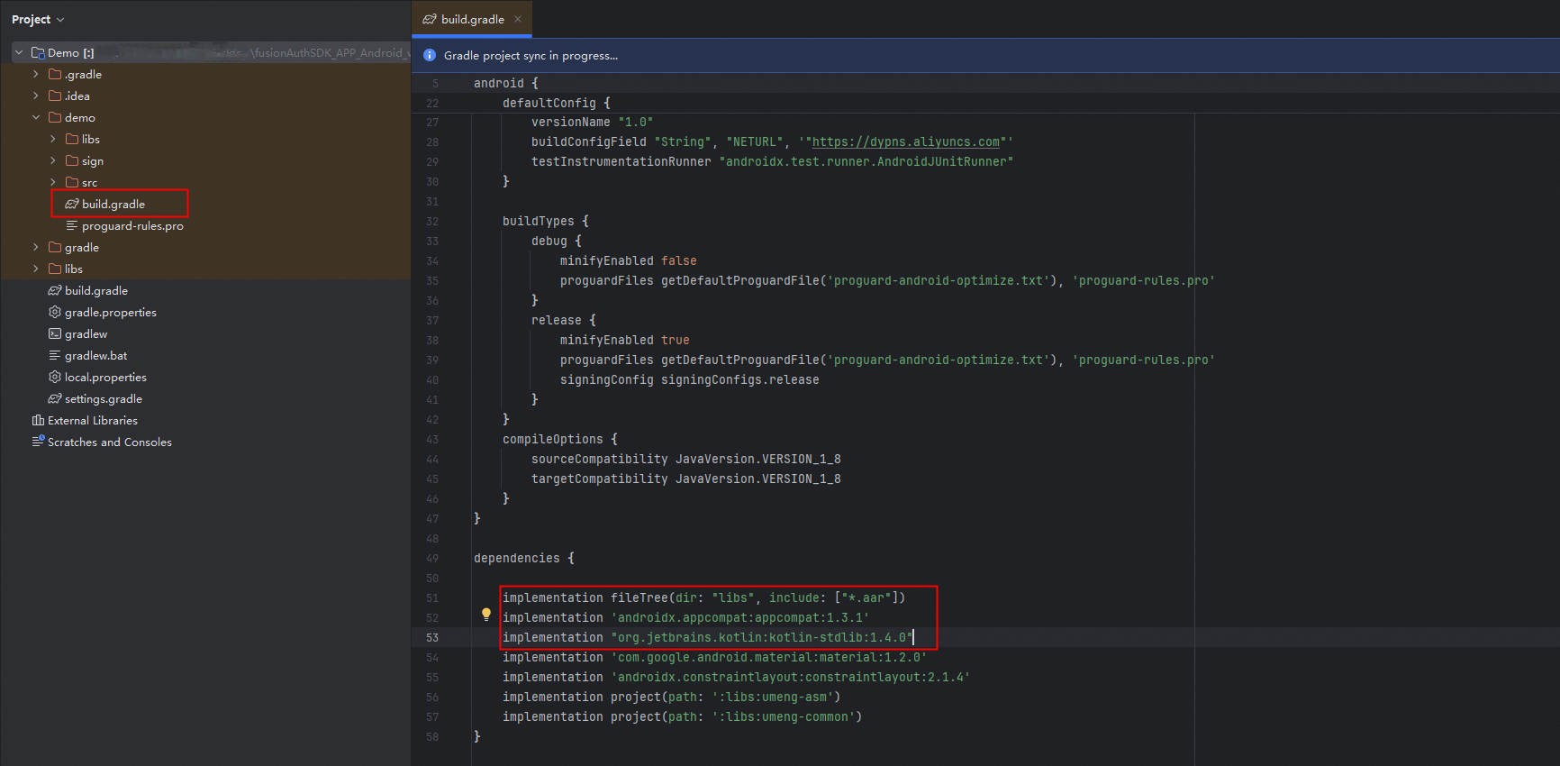Viewport: 1560px width, 766px height.
Task: Collapse the Demo root project node
Action: 19,53
